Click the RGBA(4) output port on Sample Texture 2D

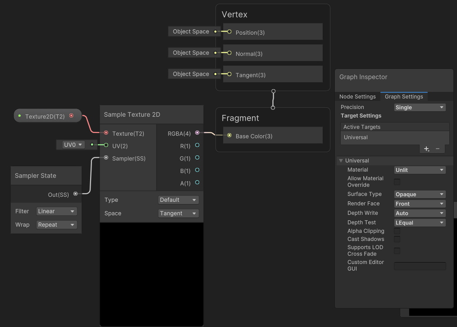(197, 133)
